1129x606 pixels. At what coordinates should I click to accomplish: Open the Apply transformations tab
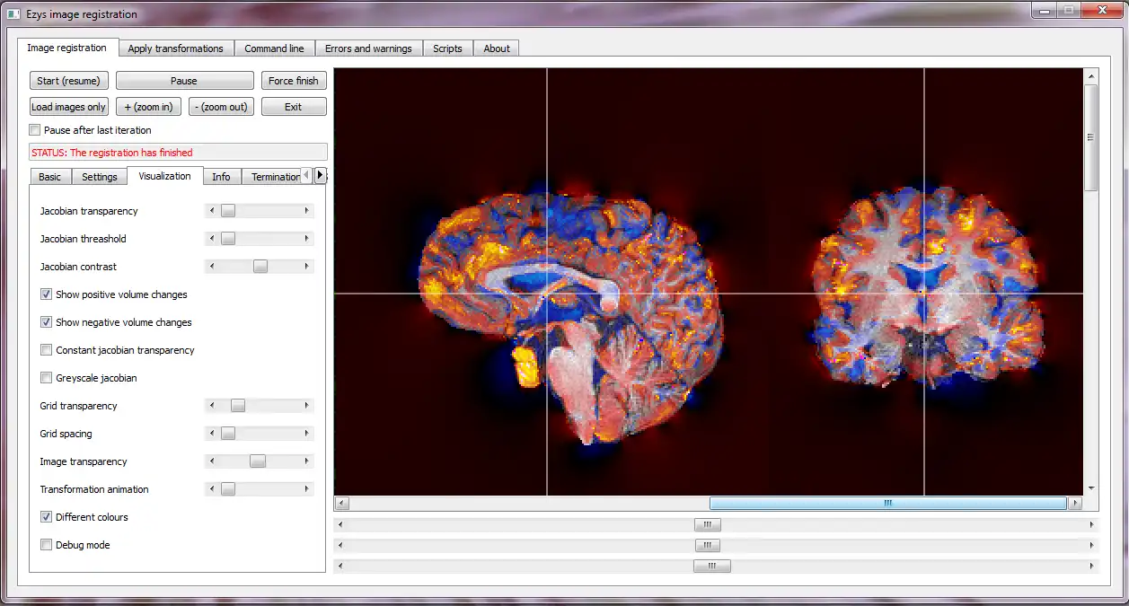click(x=175, y=48)
